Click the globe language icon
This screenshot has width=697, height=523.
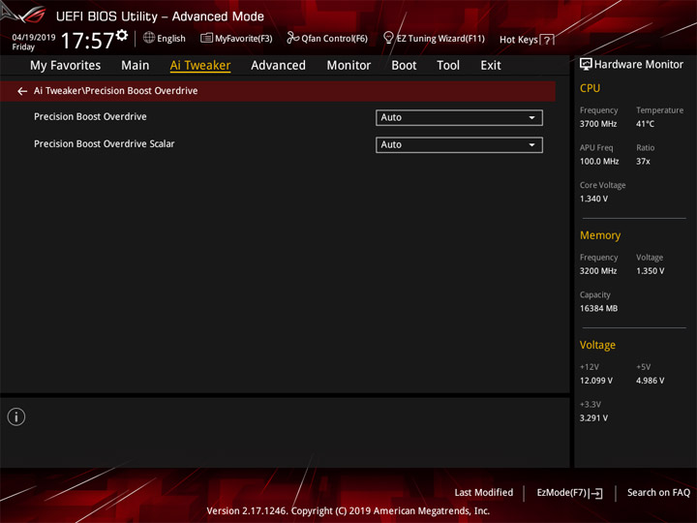click(x=149, y=38)
